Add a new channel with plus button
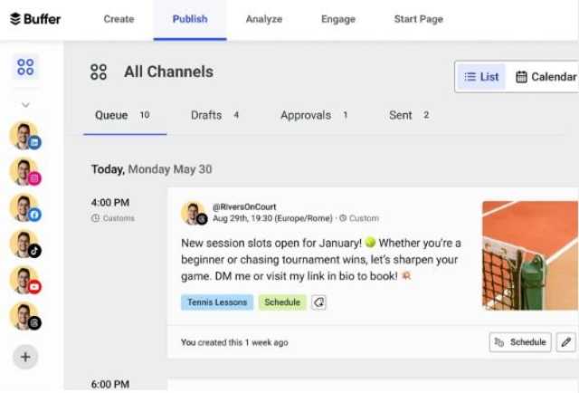Image resolution: width=579 pixels, height=393 pixels. coord(25,357)
